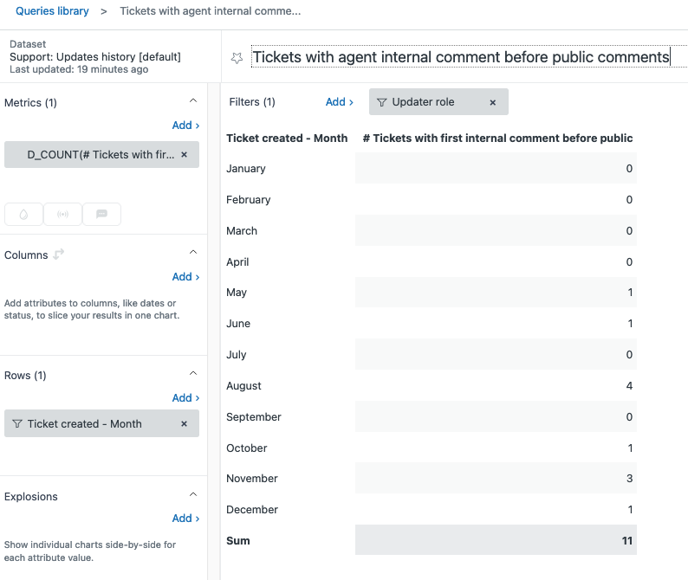This screenshot has height=580, width=688.
Task: Click Add in the Metrics panel
Action: [x=185, y=126]
